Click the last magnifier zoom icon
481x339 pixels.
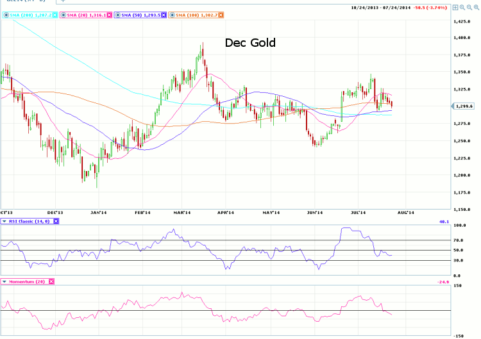pos(476,8)
